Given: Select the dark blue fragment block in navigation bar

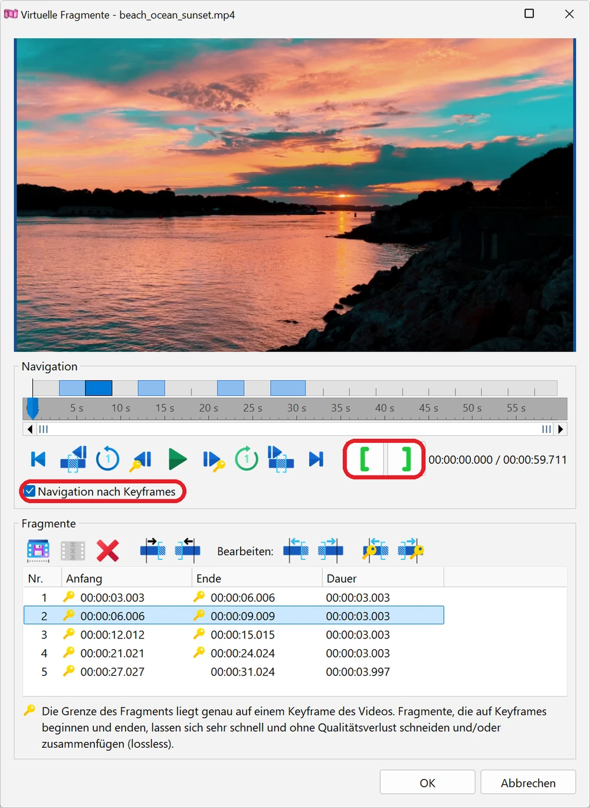Looking at the screenshot, I should tap(99, 387).
